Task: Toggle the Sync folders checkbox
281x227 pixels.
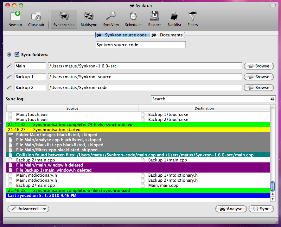Action: pos(17,54)
